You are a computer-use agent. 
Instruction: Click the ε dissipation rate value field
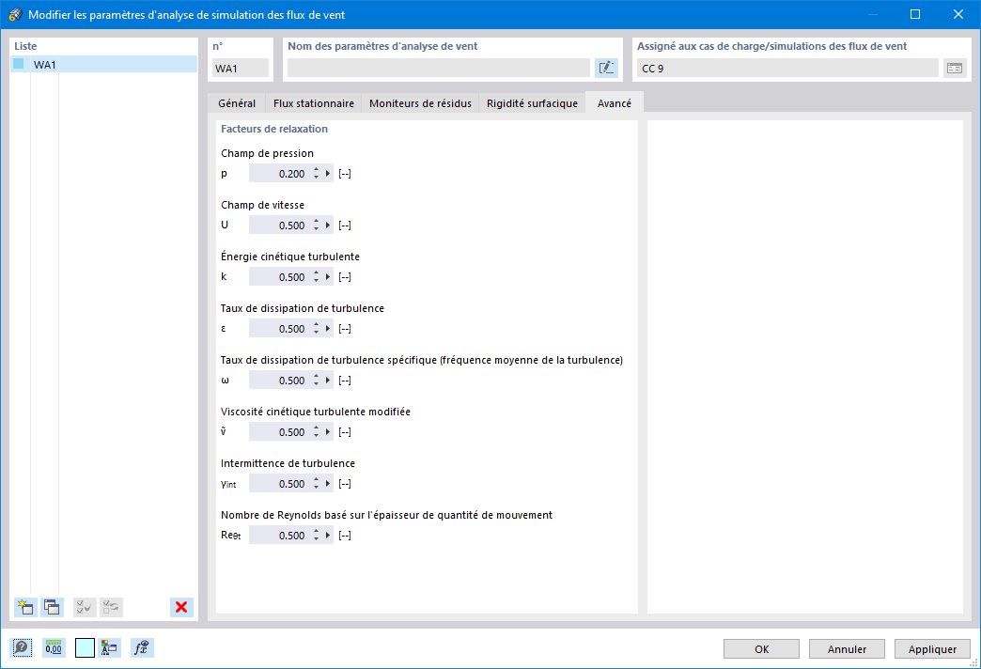click(278, 329)
